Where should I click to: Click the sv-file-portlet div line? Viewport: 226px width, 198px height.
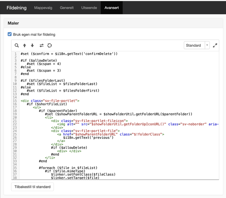[50, 101]
